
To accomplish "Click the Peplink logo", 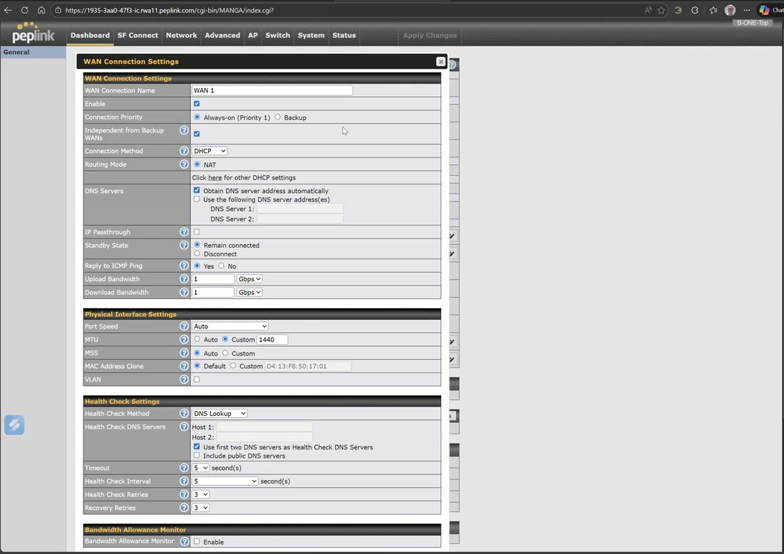I will point(33,33).
